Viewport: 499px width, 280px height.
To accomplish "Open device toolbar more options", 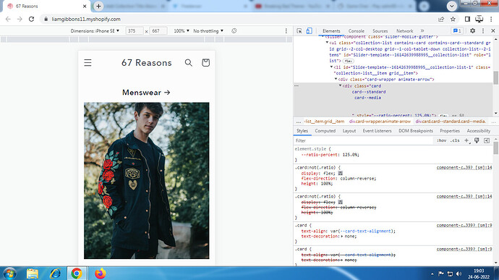I will 286,31.
